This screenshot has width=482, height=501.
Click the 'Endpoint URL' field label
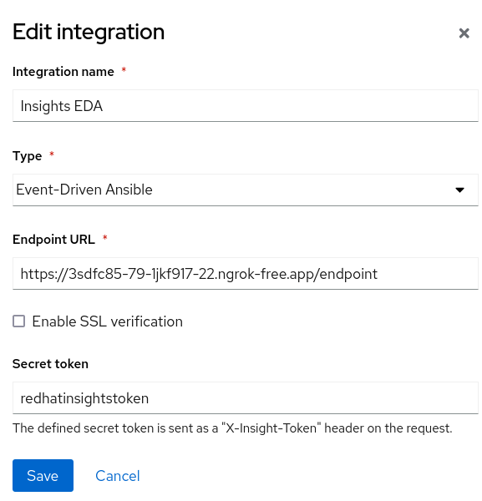53,240
